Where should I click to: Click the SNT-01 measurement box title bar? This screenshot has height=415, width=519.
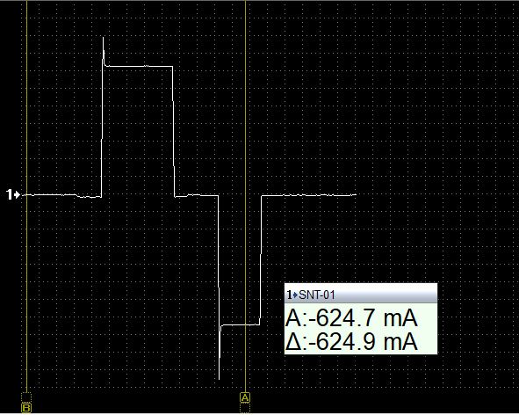point(361,294)
